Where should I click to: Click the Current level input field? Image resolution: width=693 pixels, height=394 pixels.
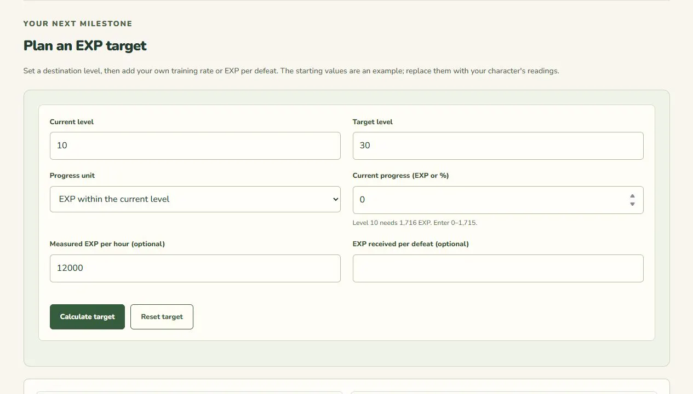pos(195,146)
